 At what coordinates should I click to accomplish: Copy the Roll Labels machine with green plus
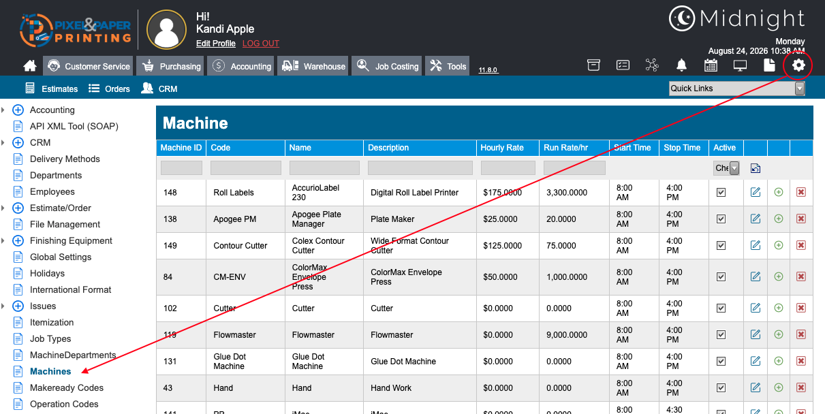(779, 193)
